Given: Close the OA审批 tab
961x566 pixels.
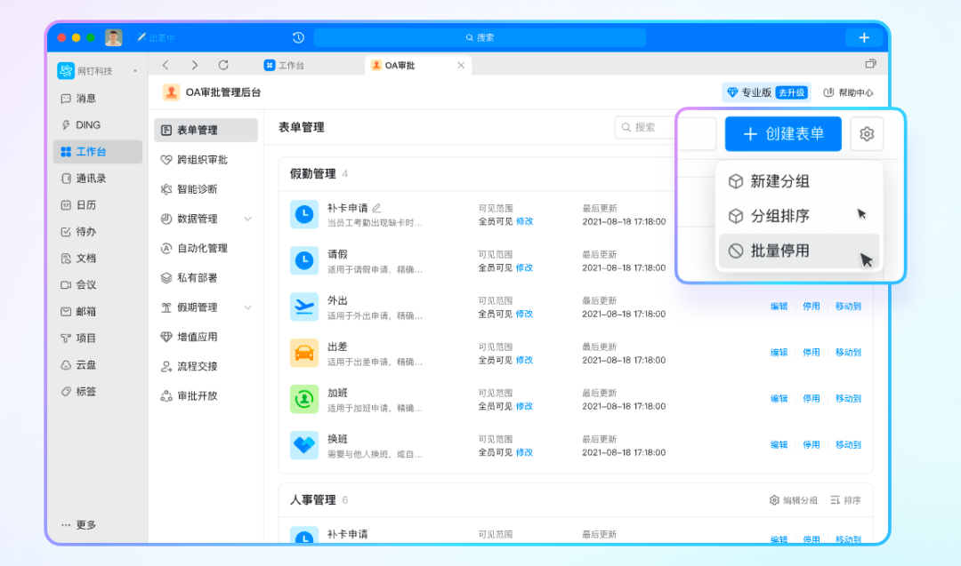Looking at the screenshot, I should point(461,66).
